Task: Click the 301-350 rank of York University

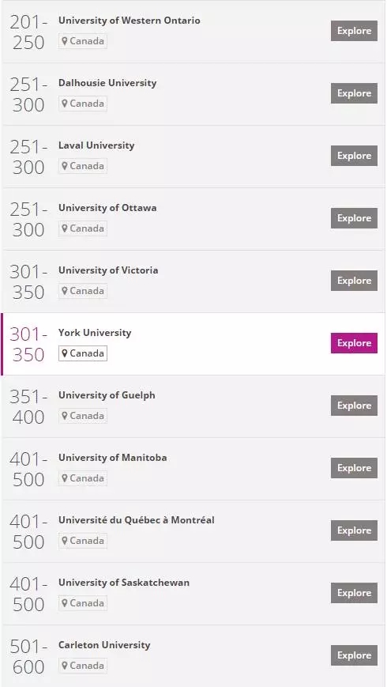Action: (x=28, y=345)
